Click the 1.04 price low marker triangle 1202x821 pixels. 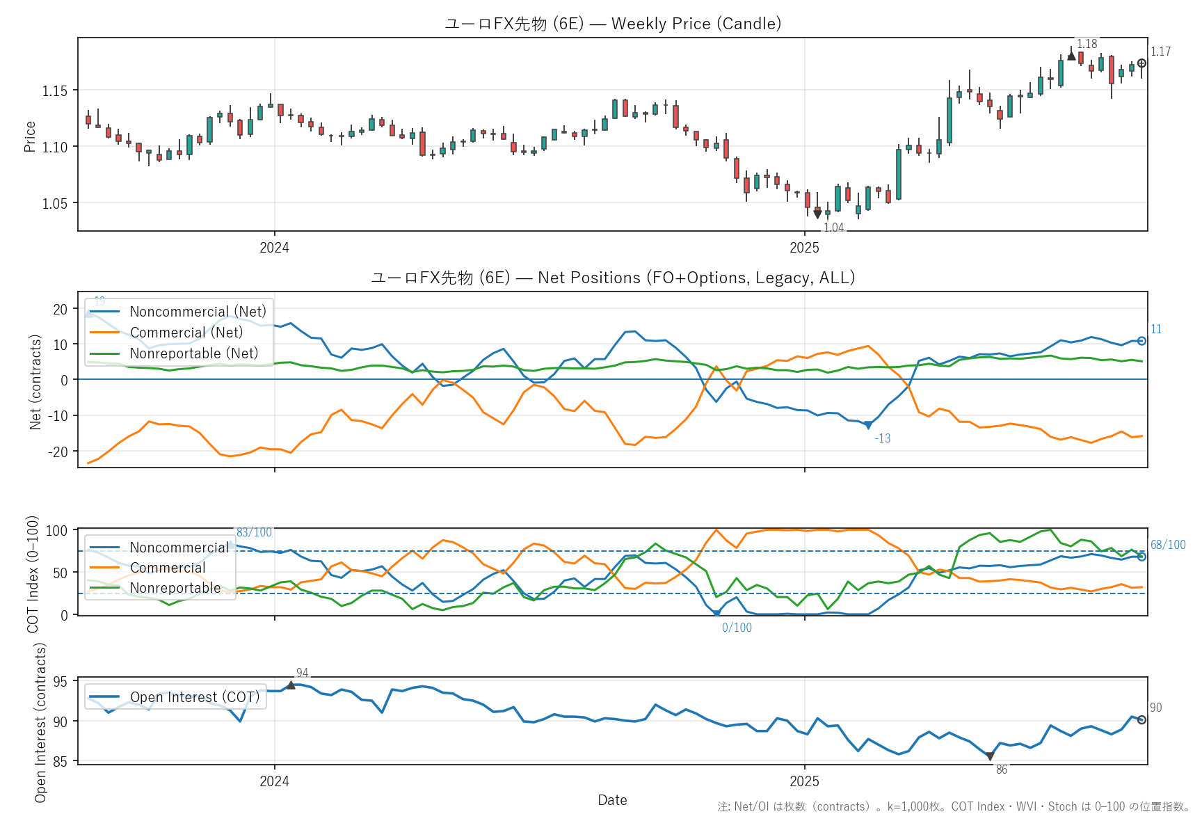click(817, 215)
